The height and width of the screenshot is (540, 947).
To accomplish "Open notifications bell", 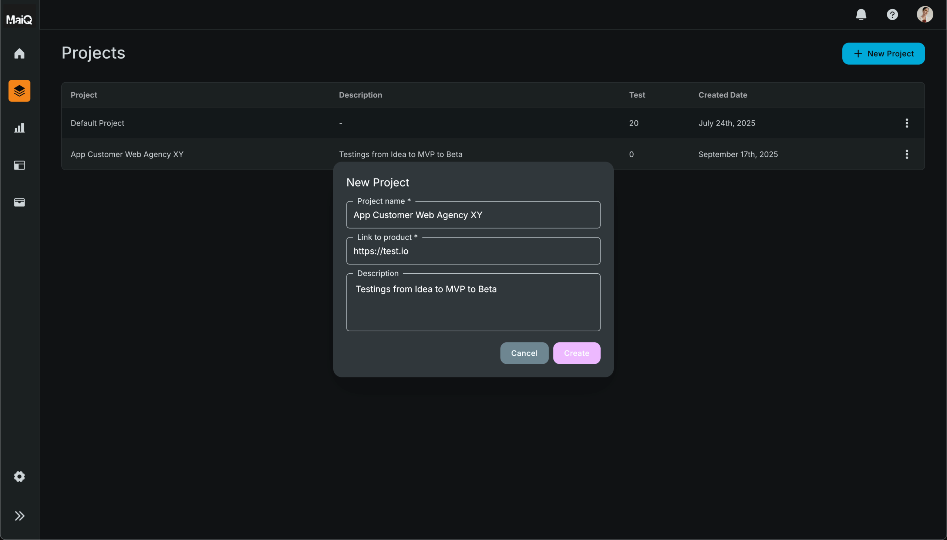I will pyautogui.click(x=861, y=14).
